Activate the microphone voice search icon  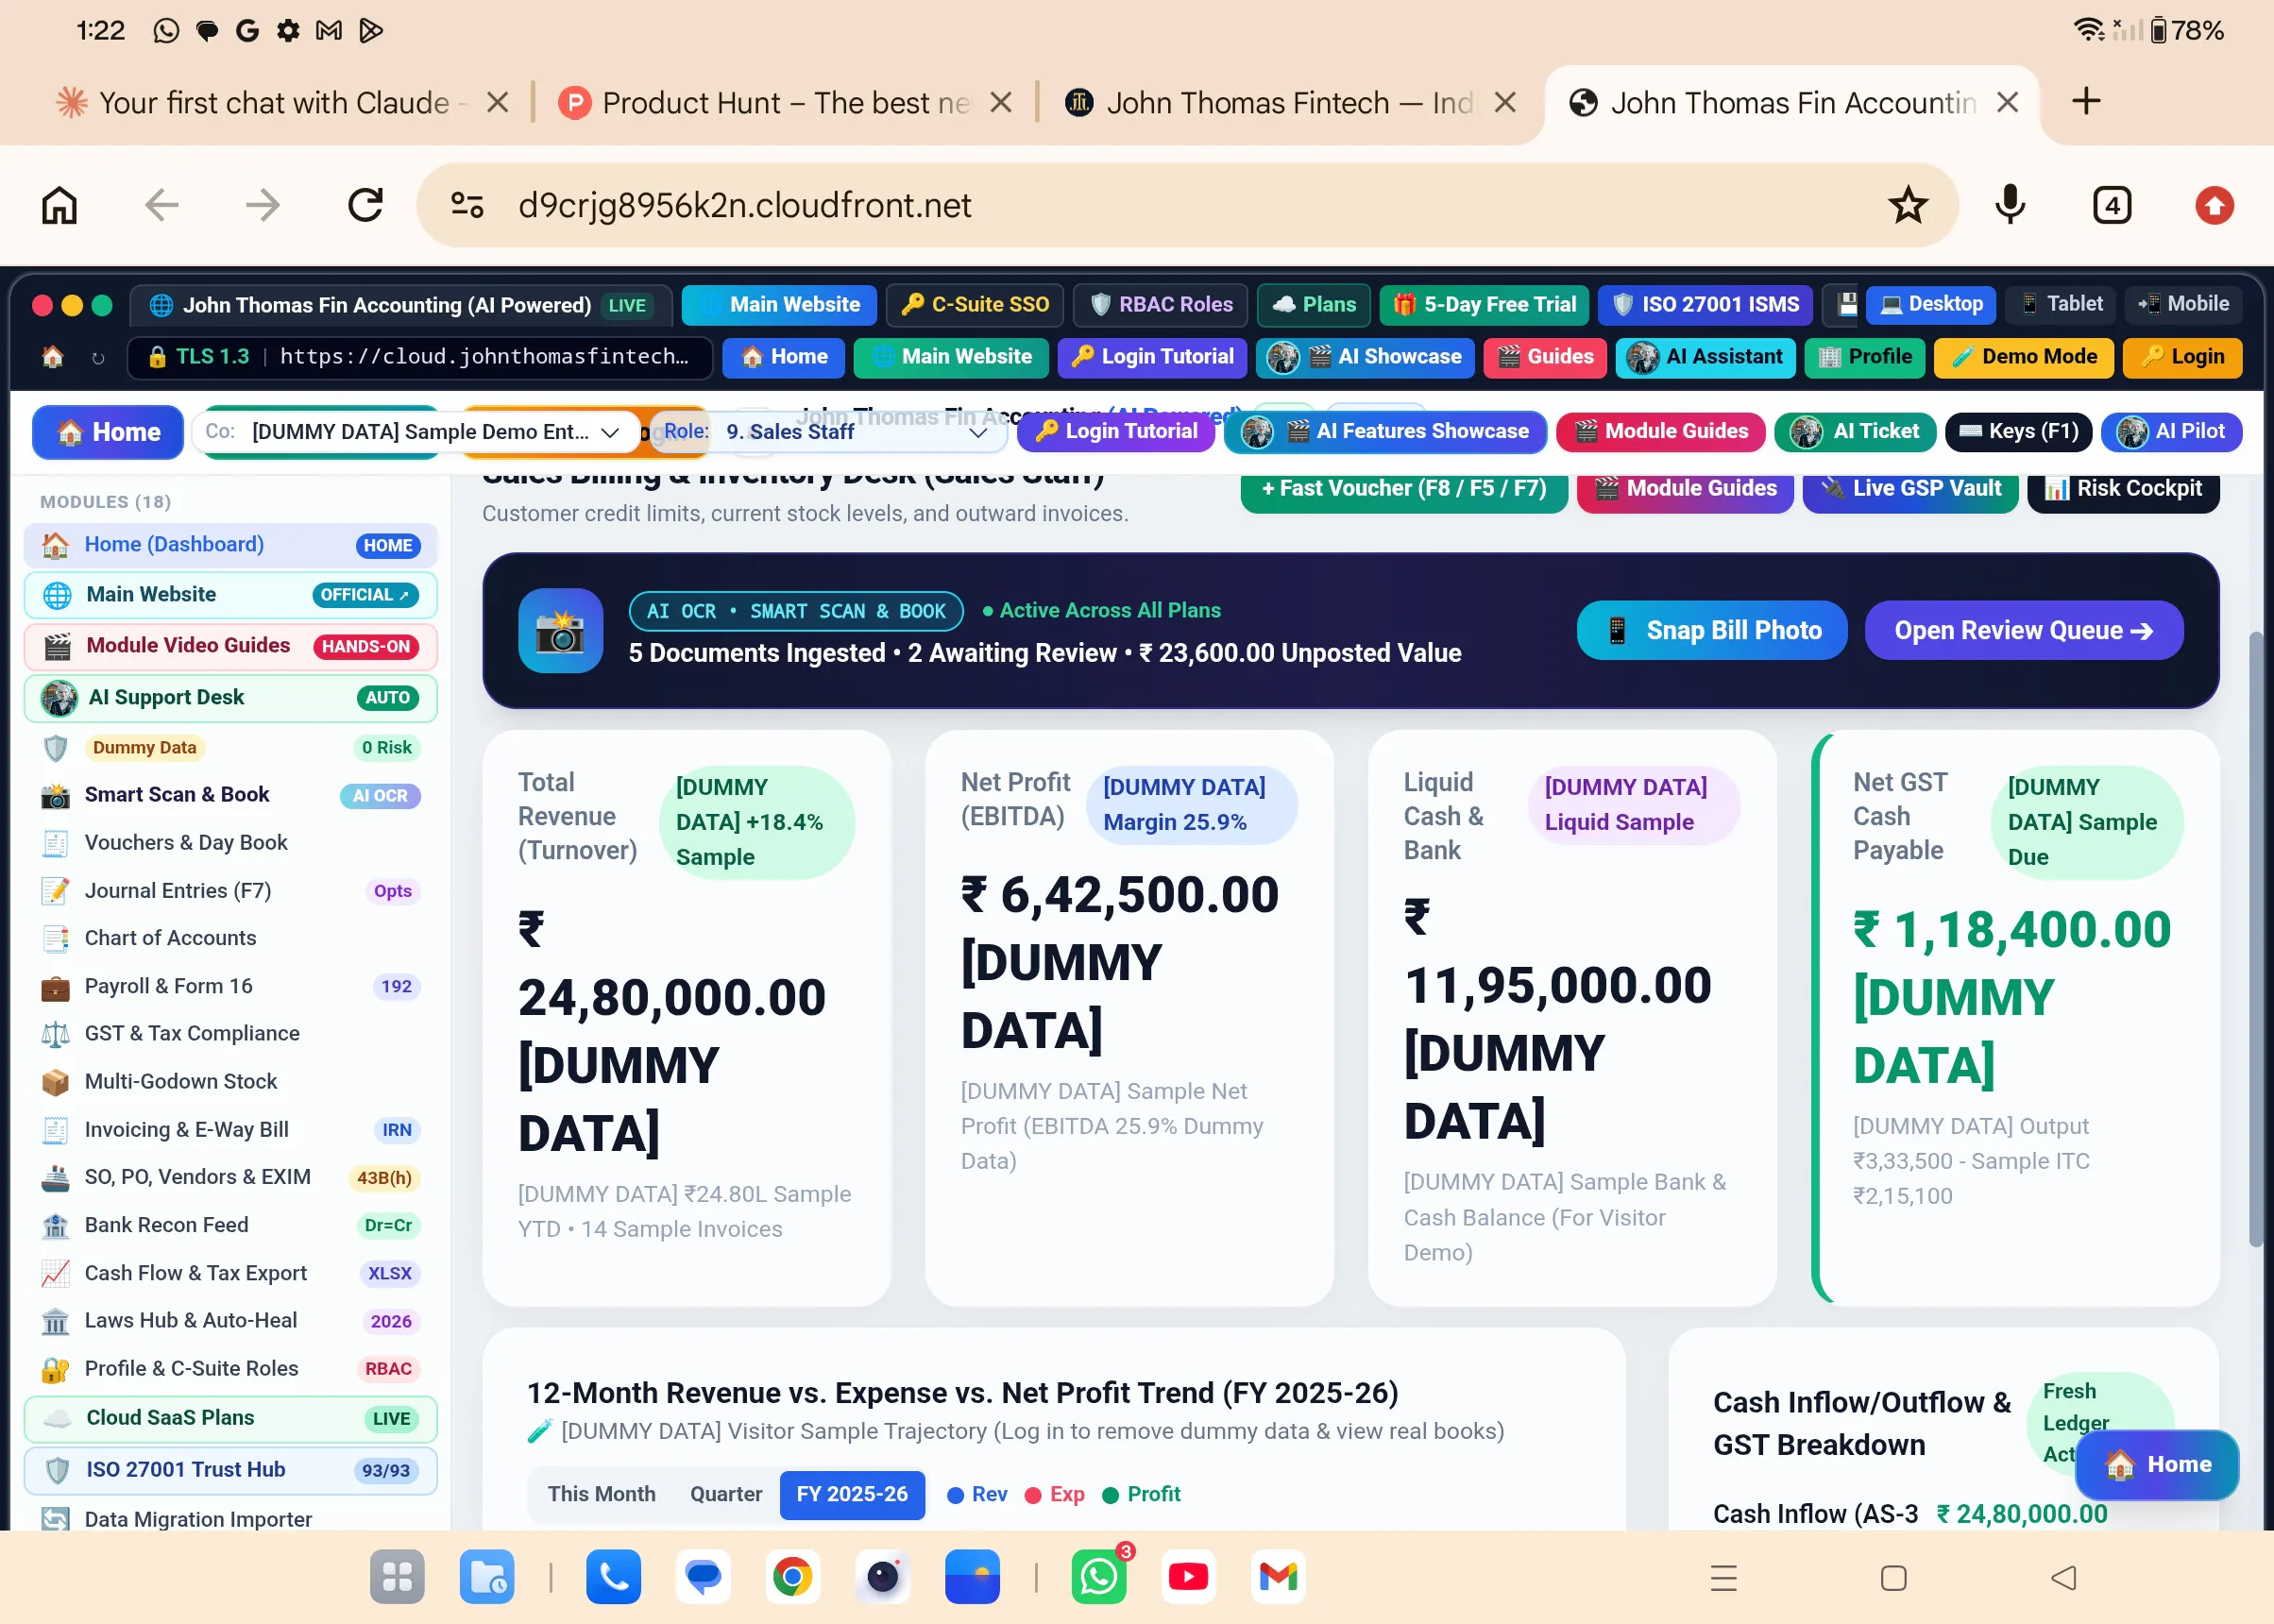pos(2010,205)
